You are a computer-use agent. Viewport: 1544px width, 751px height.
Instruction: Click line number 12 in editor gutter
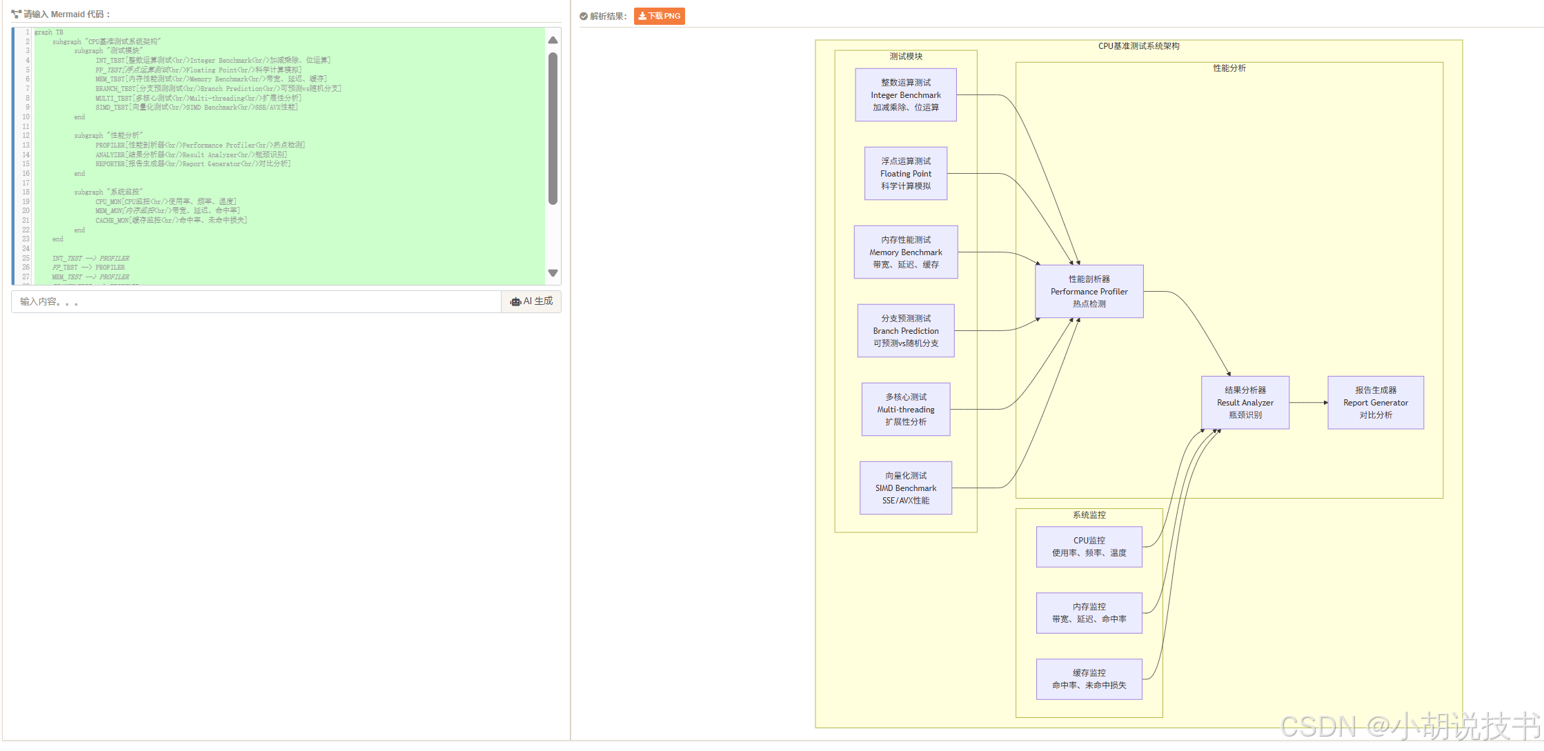coord(26,136)
